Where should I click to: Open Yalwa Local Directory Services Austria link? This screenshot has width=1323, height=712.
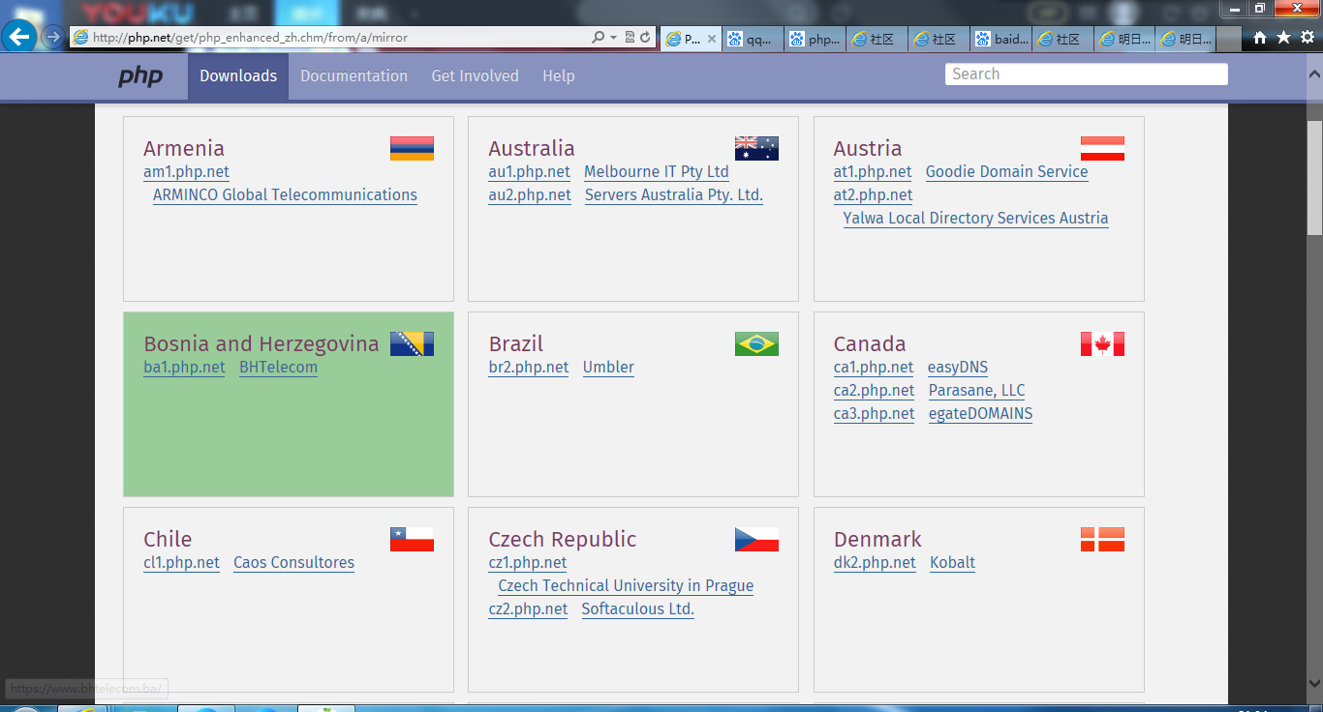pyautogui.click(x=976, y=219)
